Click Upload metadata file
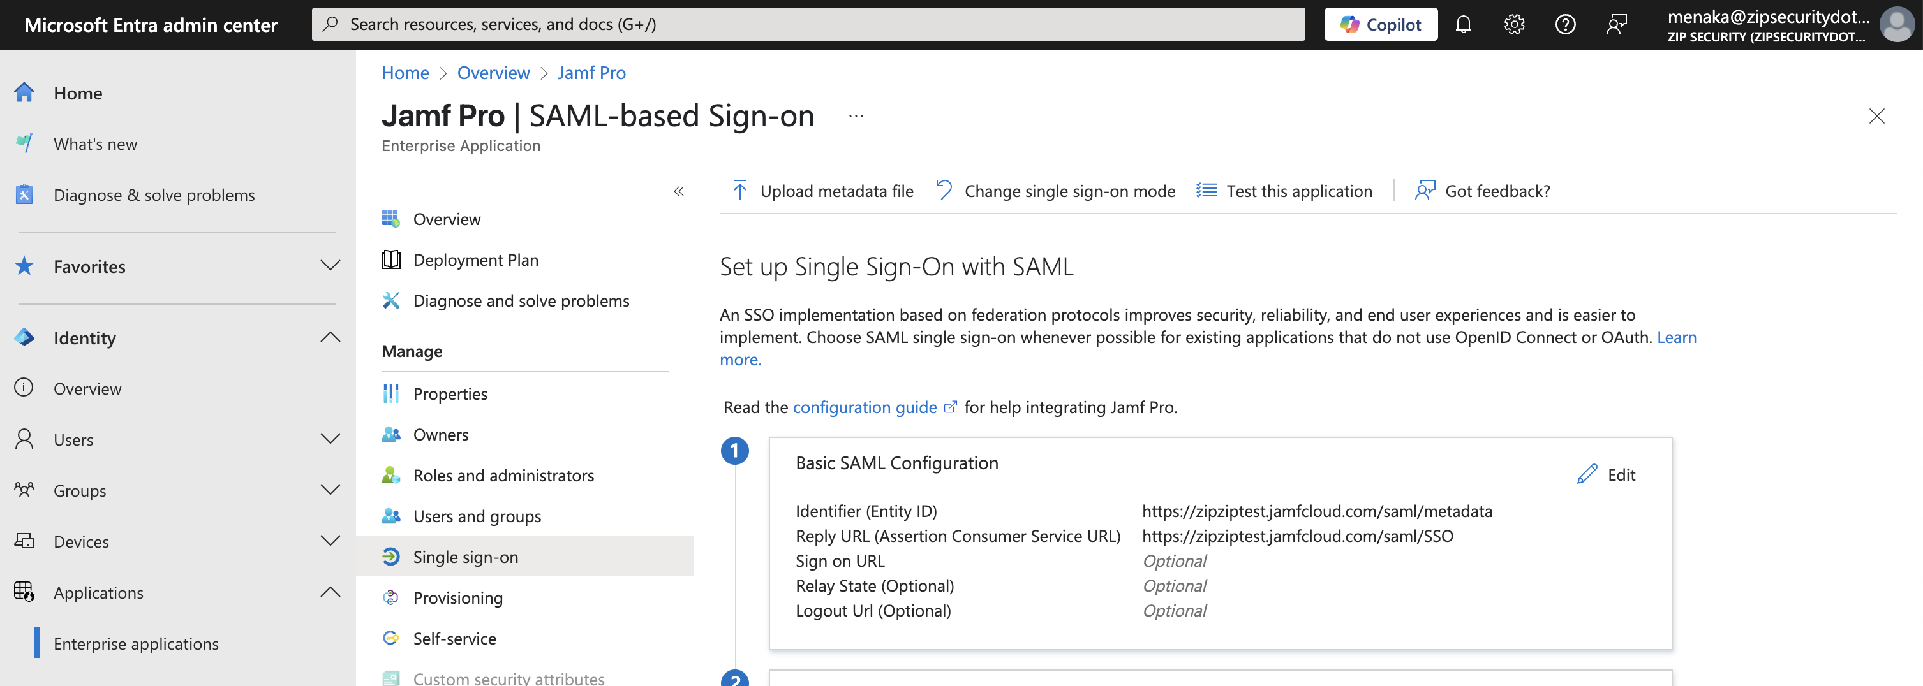The height and width of the screenshot is (686, 1923). (822, 191)
